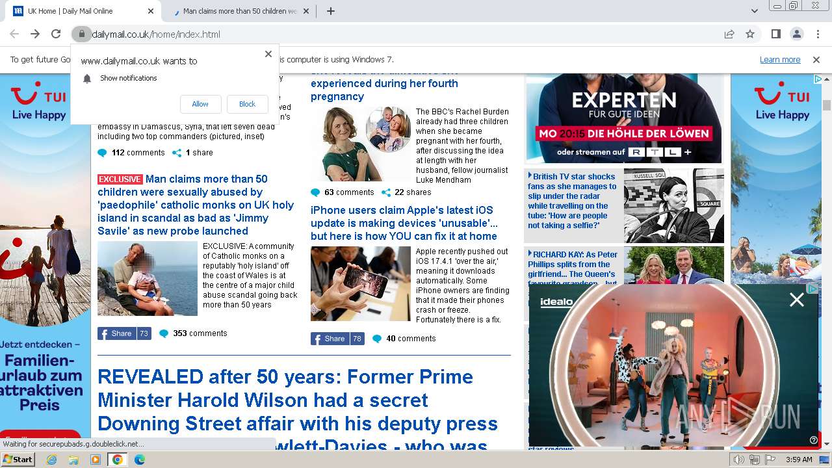Go forward in browser history

(x=35, y=34)
